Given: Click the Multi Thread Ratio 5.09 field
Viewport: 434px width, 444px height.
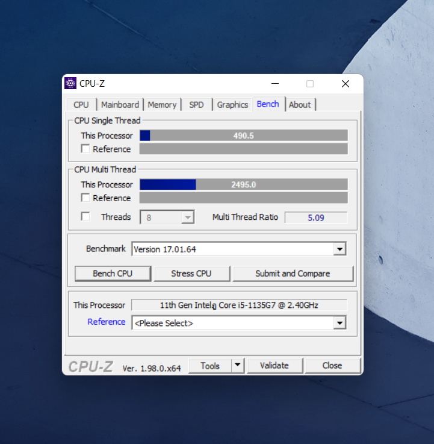Looking at the screenshot, I should [x=316, y=217].
